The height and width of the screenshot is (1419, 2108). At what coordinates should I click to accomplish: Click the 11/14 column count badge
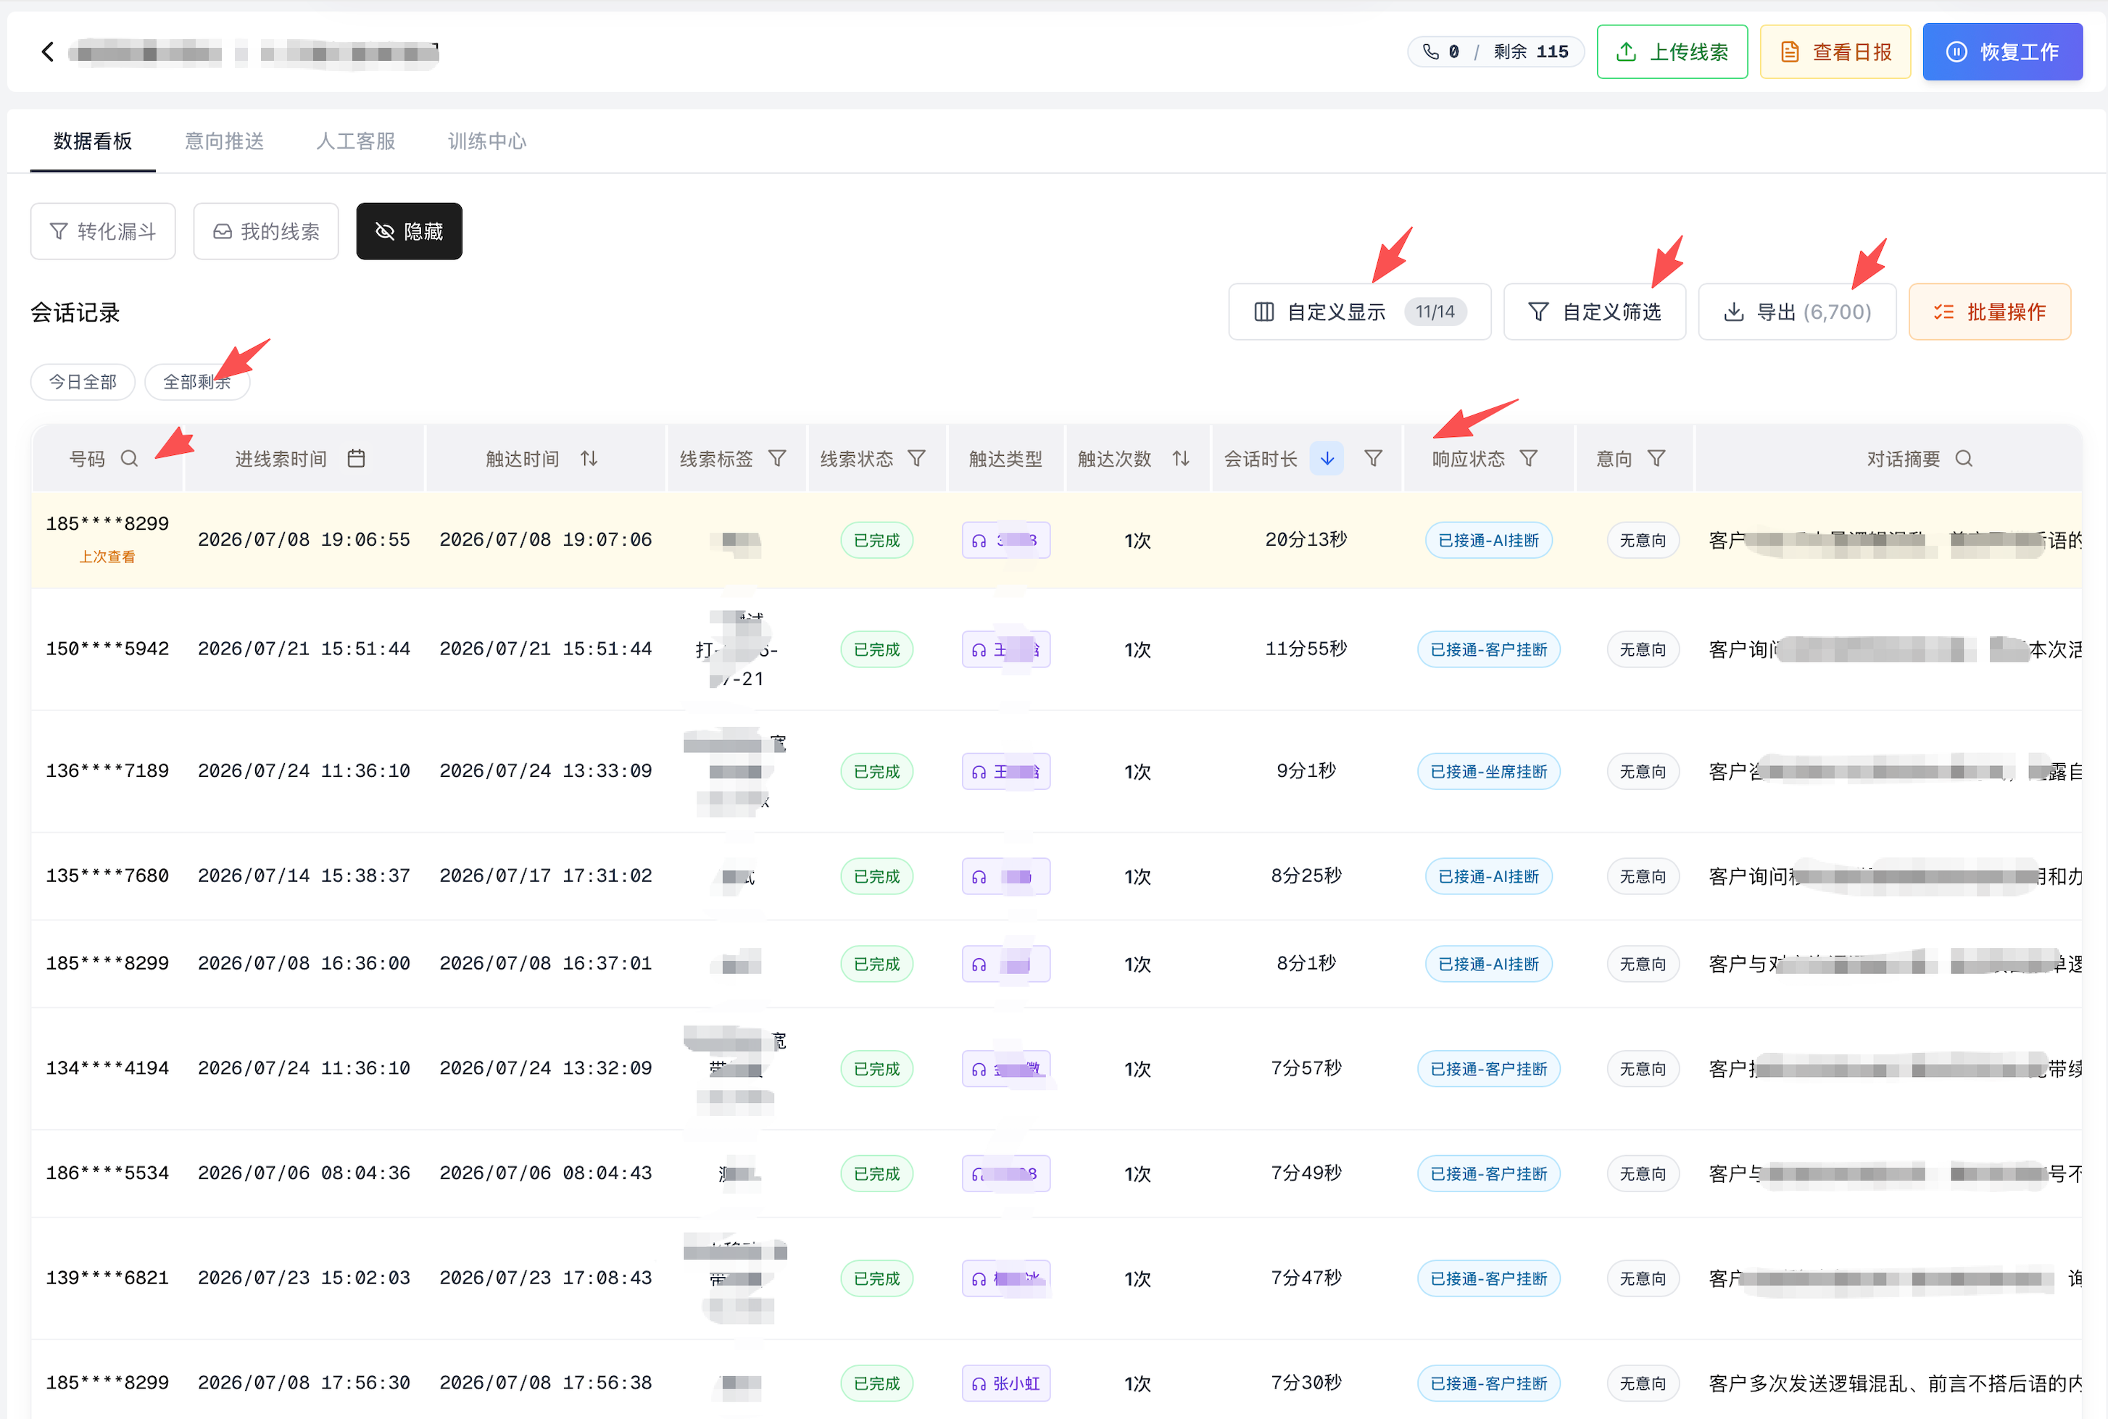pyautogui.click(x=1435, y=312)
